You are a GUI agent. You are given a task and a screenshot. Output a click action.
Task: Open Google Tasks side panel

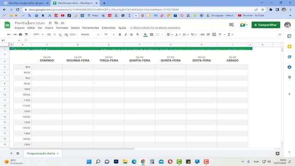(289, 57)
